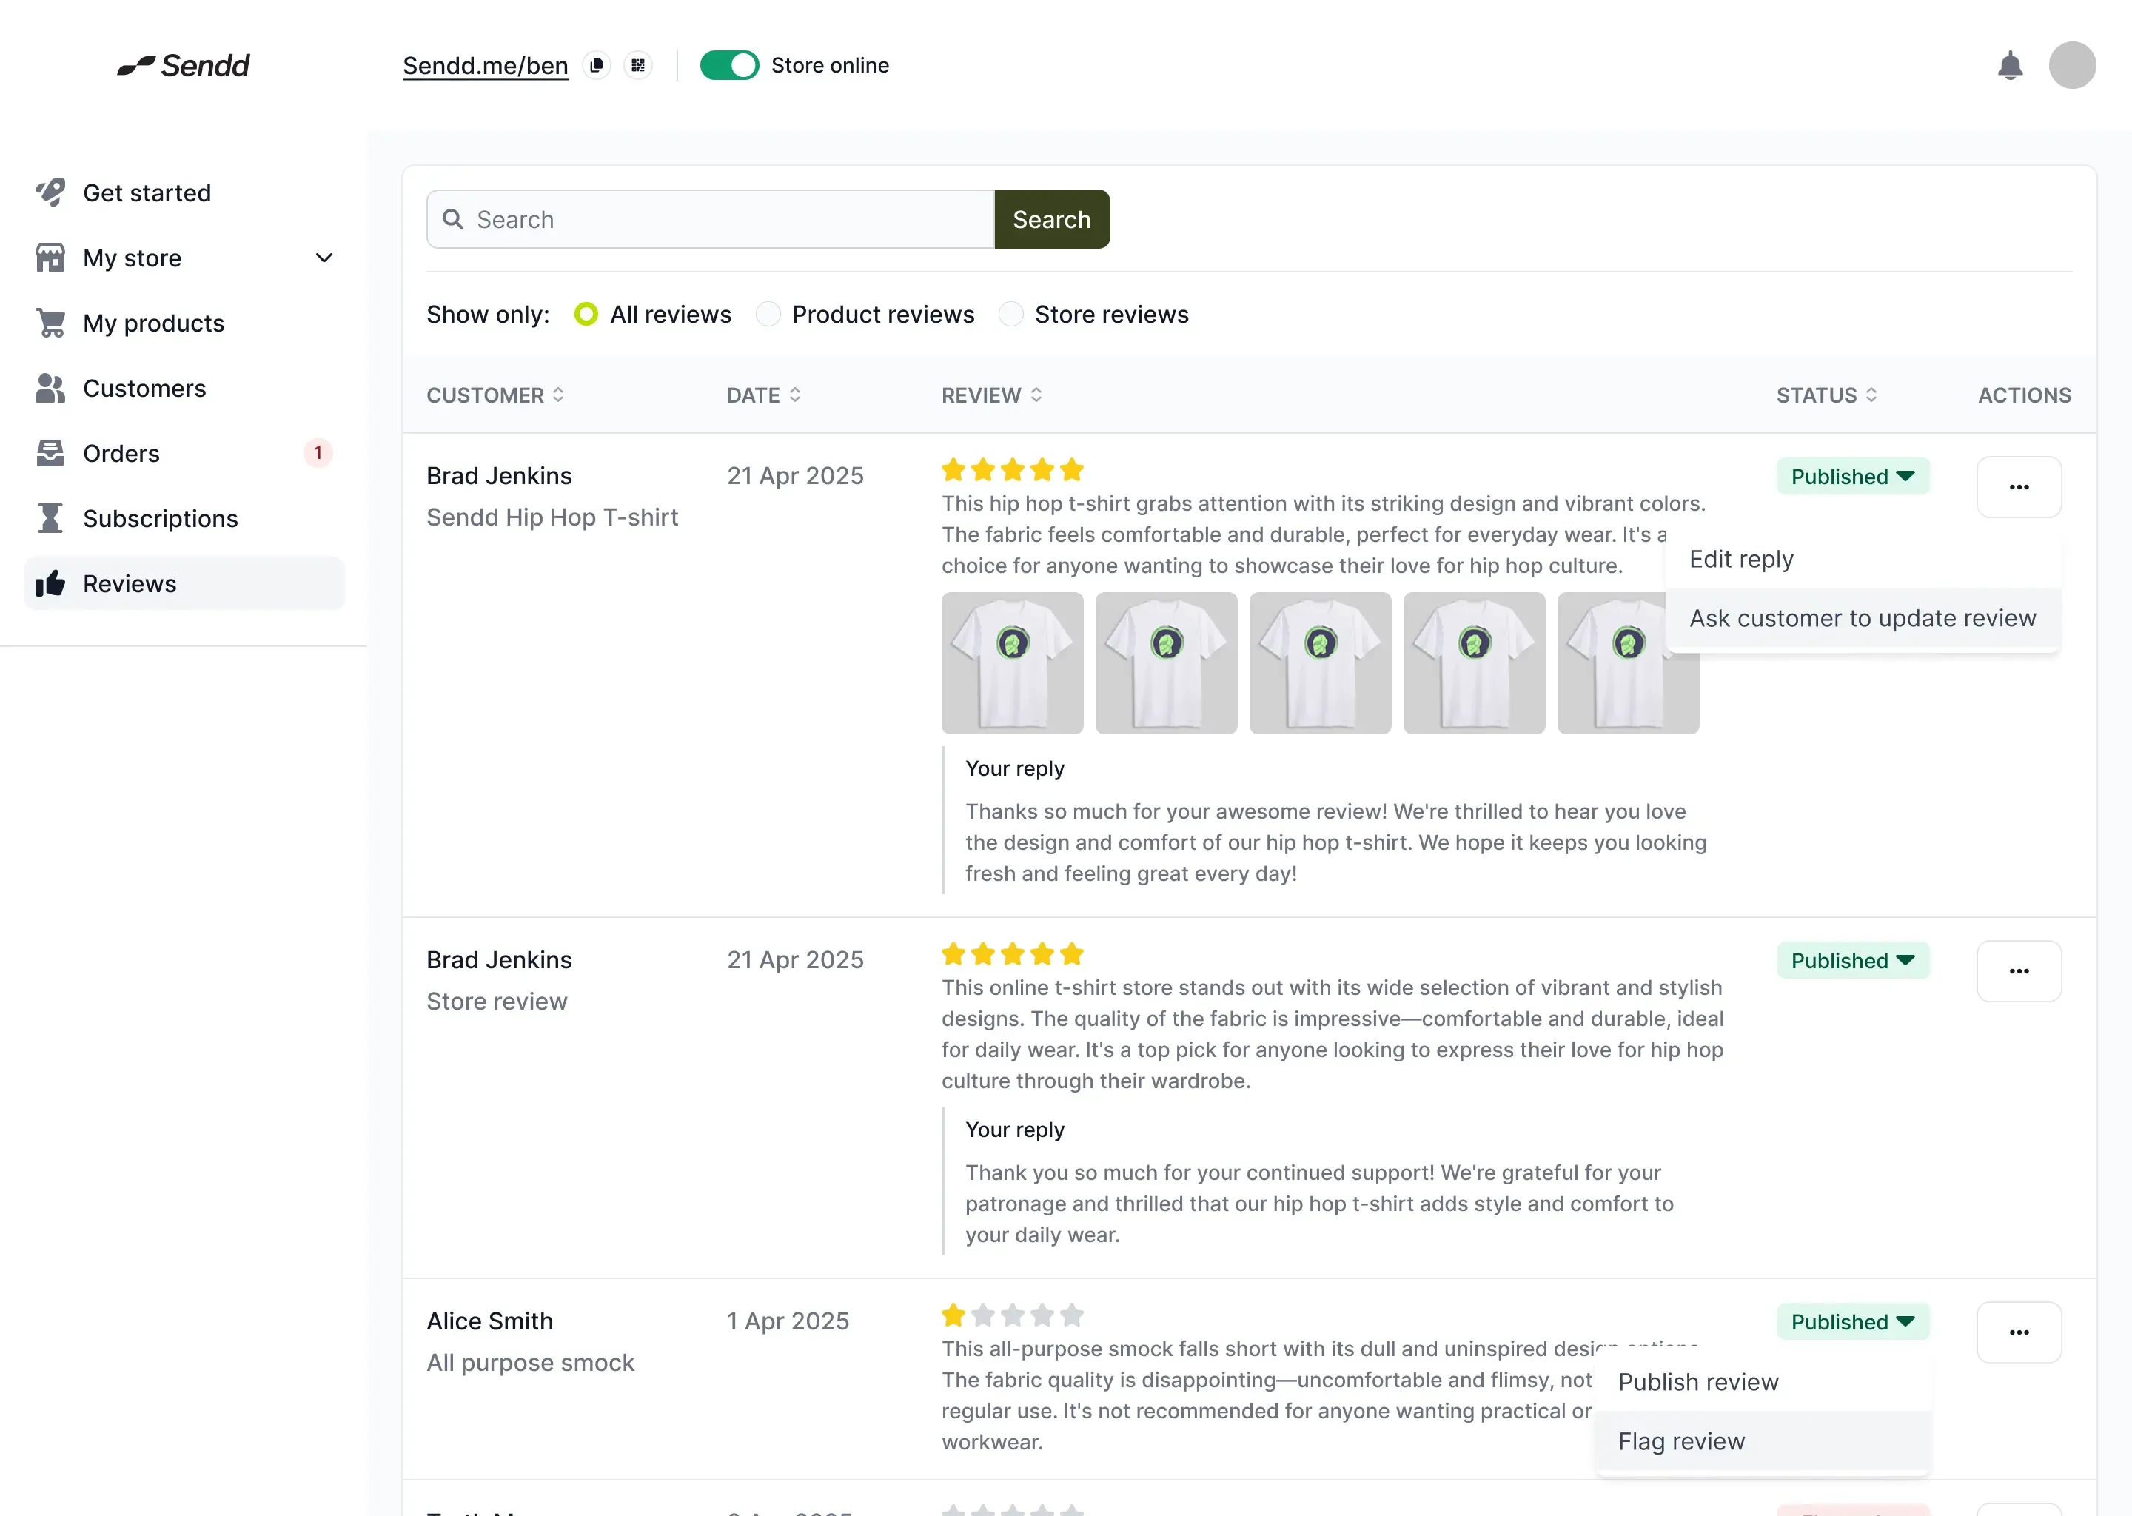
Task: Go to Get started page
Action: tap(184, 192)
